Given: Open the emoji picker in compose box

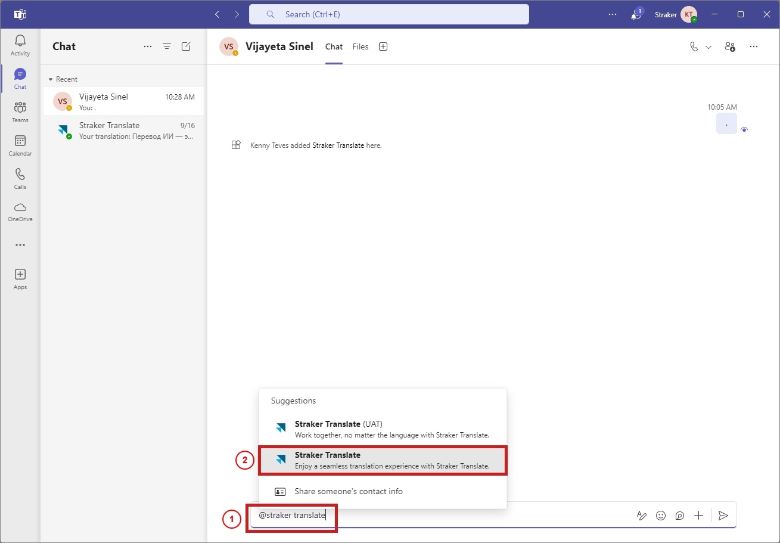Looking at the screenshot, I should click(x=661, y=516).
